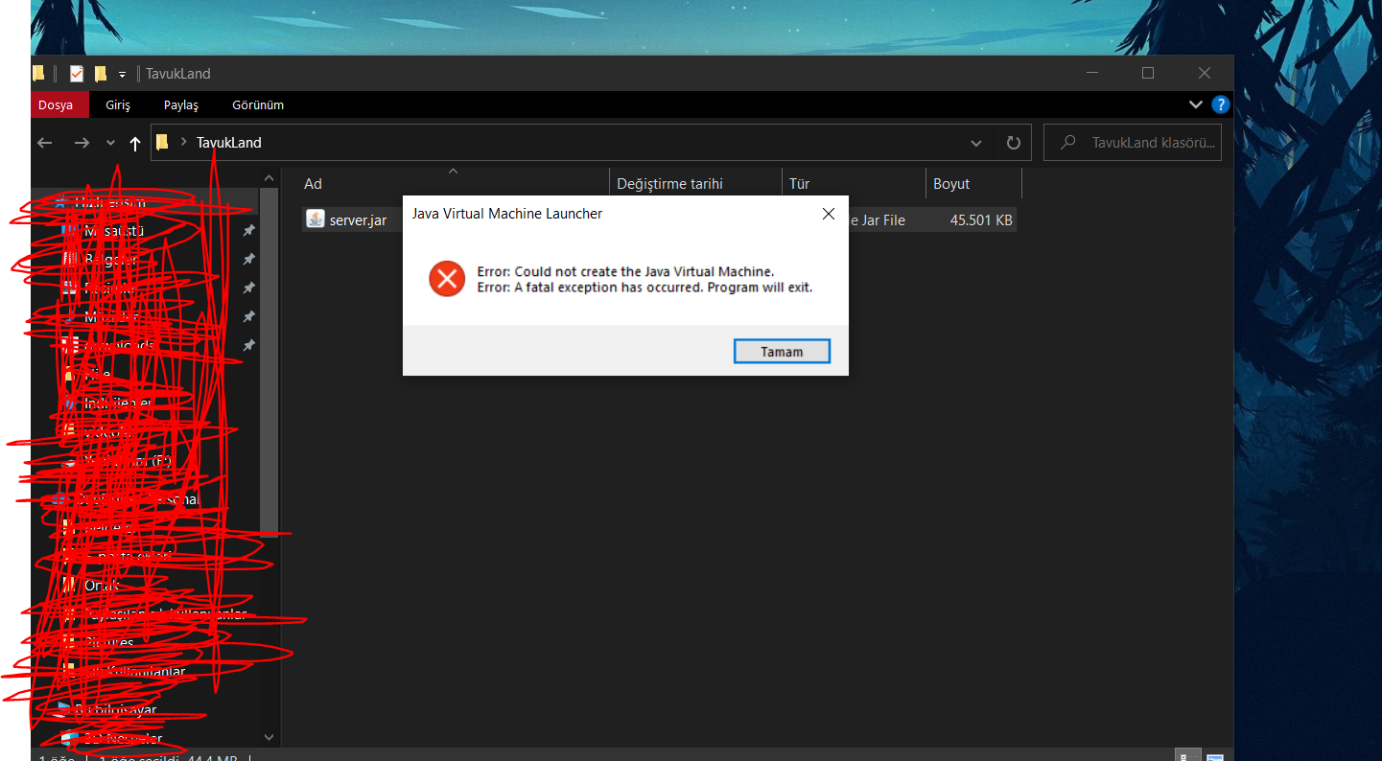The width and height of the screenshot is (1382, 761).
Task: Click the Properties checkmark icon in title bar
Action: coord(77,74)
